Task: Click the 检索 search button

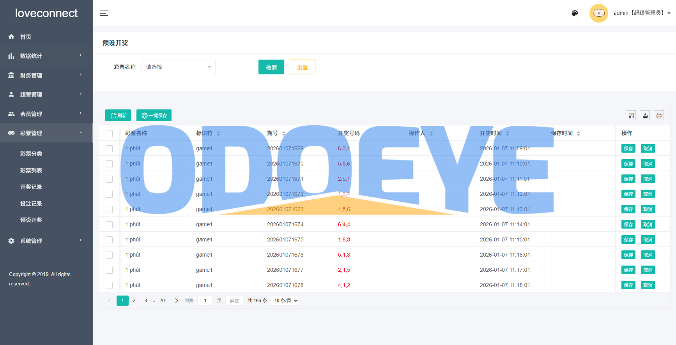Action: (x=271, y=67)
